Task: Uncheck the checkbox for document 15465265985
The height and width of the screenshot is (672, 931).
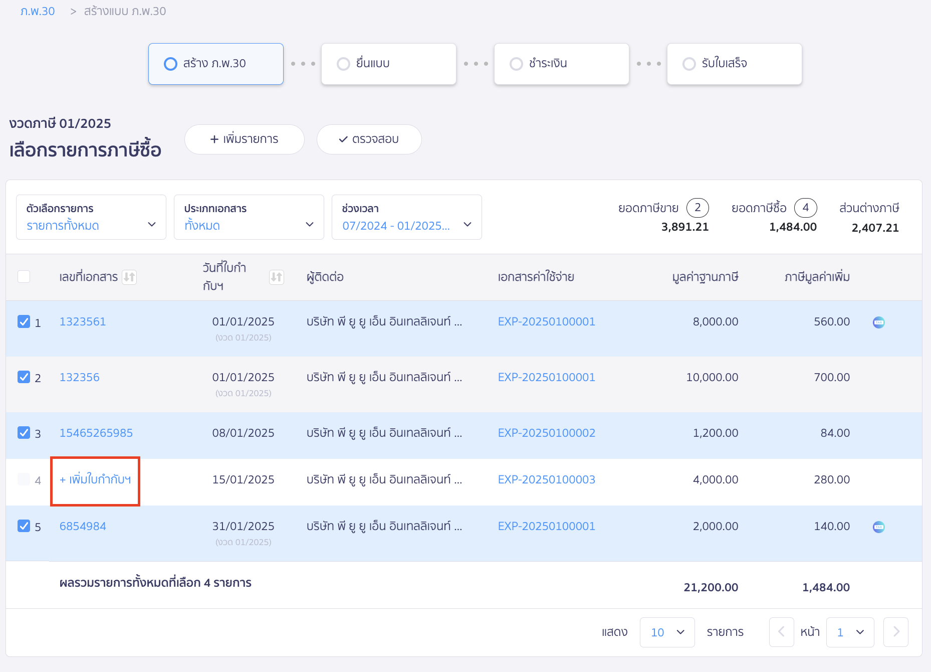Action: (24, 433)
